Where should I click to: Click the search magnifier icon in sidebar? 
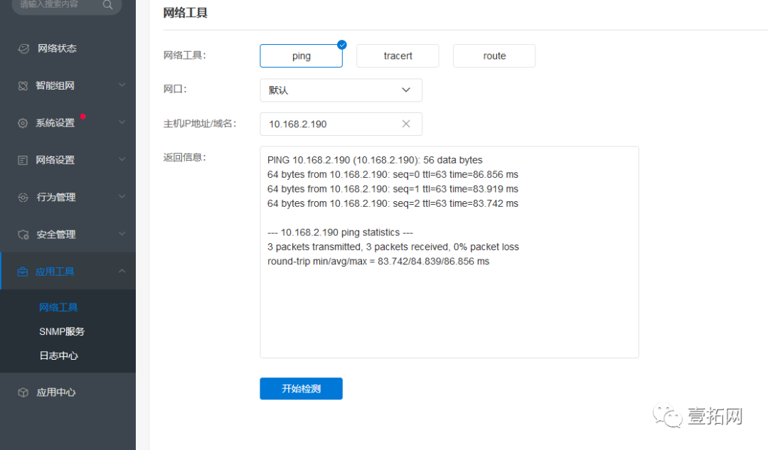tap(107, 5)
